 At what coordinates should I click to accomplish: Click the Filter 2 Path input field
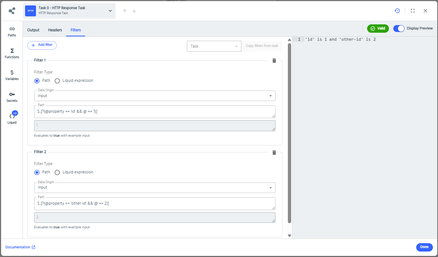tap(154, 204)
